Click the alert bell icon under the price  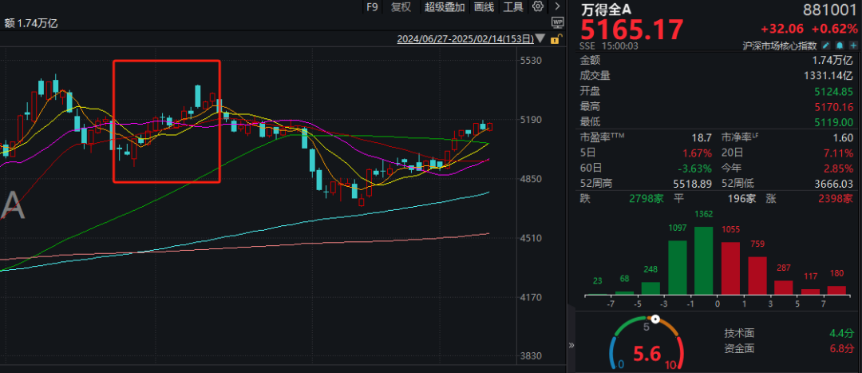840,46
